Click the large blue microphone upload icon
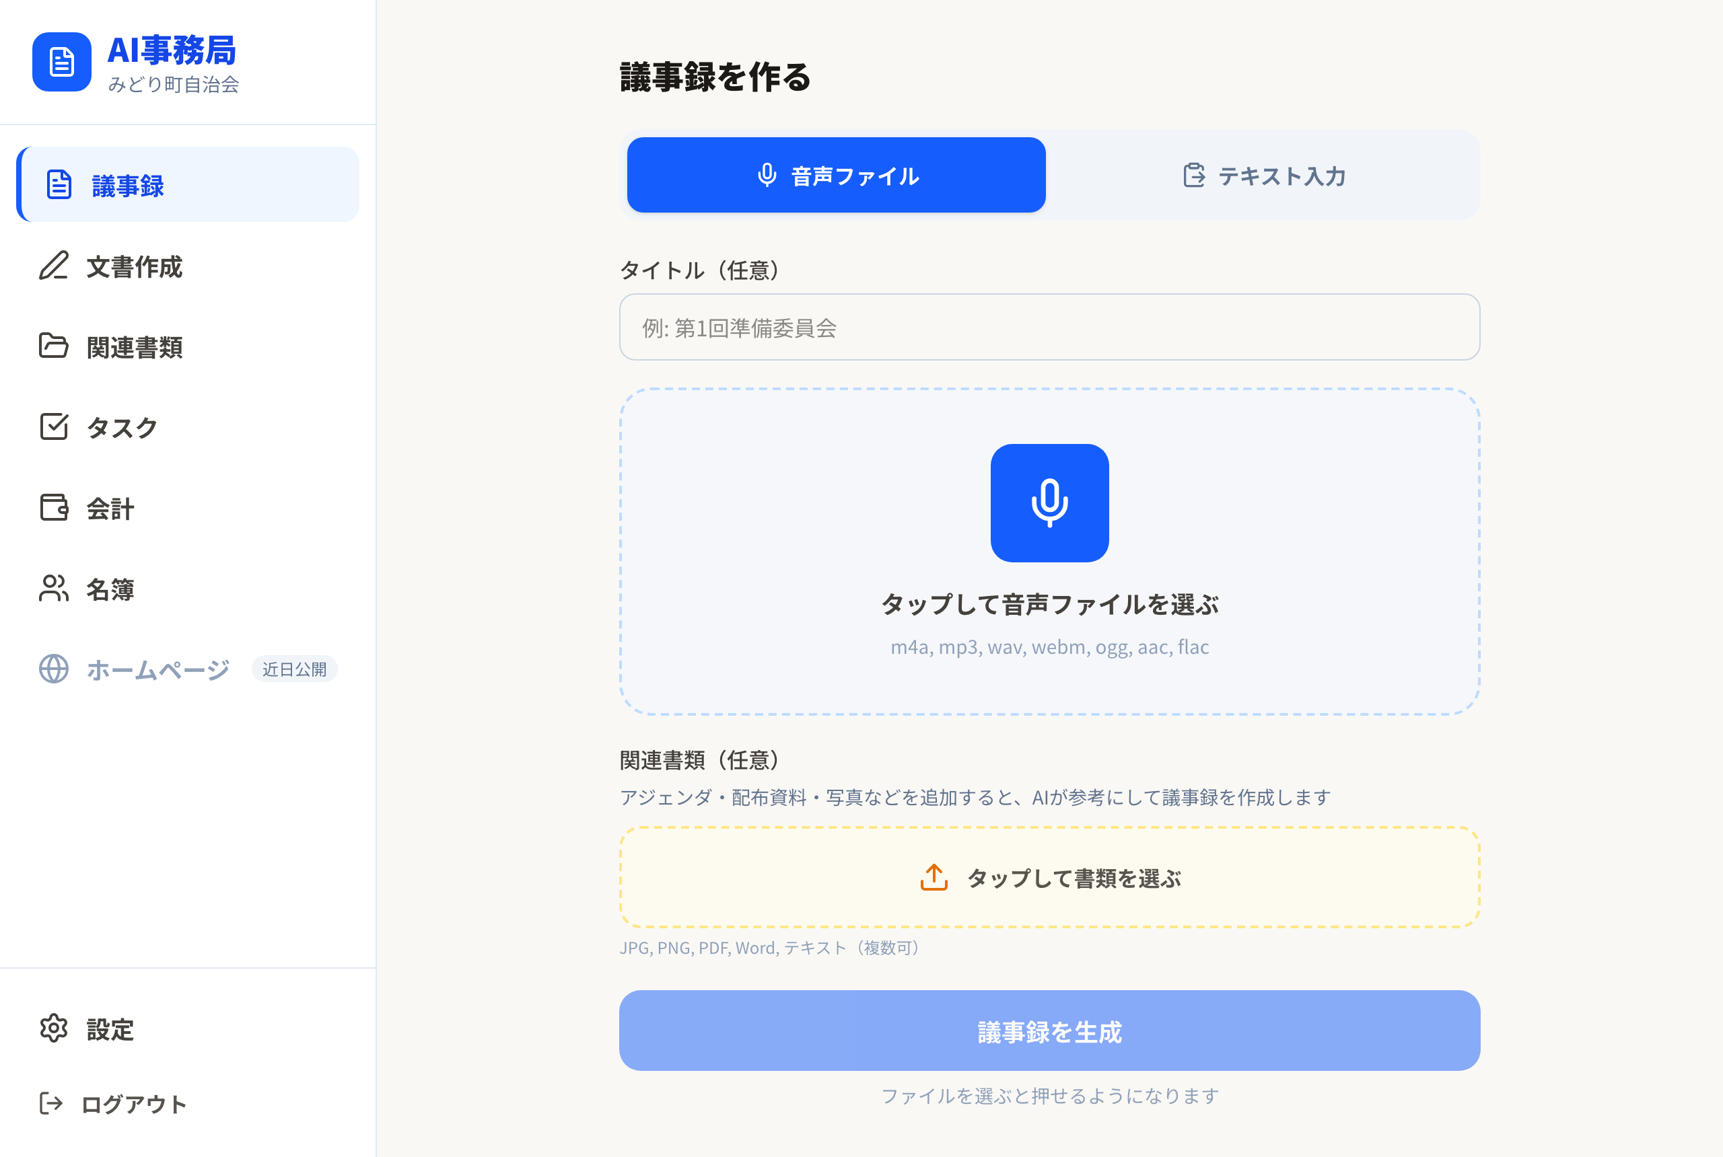The height and width of the screenshot is (1157, 1723). tap(1049, 502)
